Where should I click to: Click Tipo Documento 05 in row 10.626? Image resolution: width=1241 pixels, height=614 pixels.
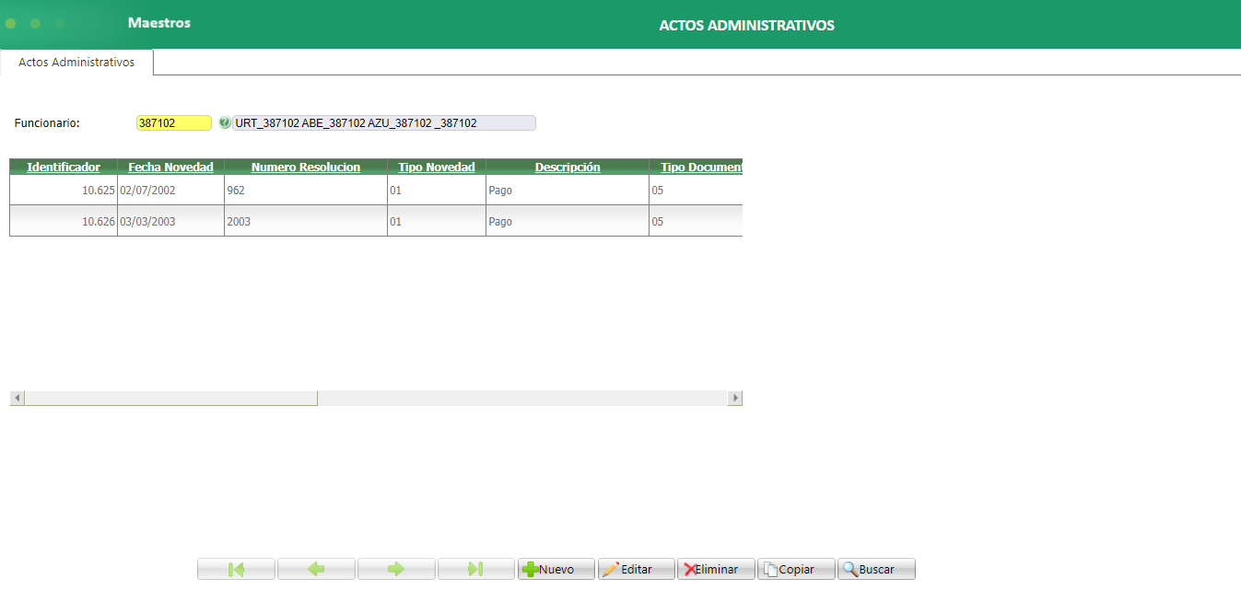(697, 221)
